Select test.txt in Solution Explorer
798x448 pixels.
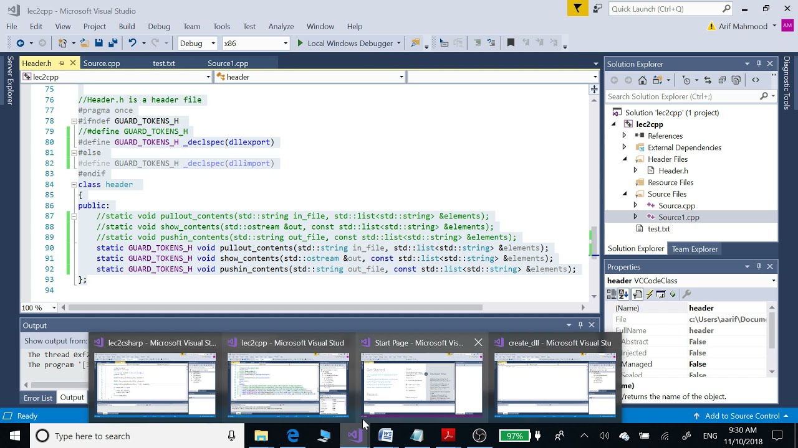(658, 229)
